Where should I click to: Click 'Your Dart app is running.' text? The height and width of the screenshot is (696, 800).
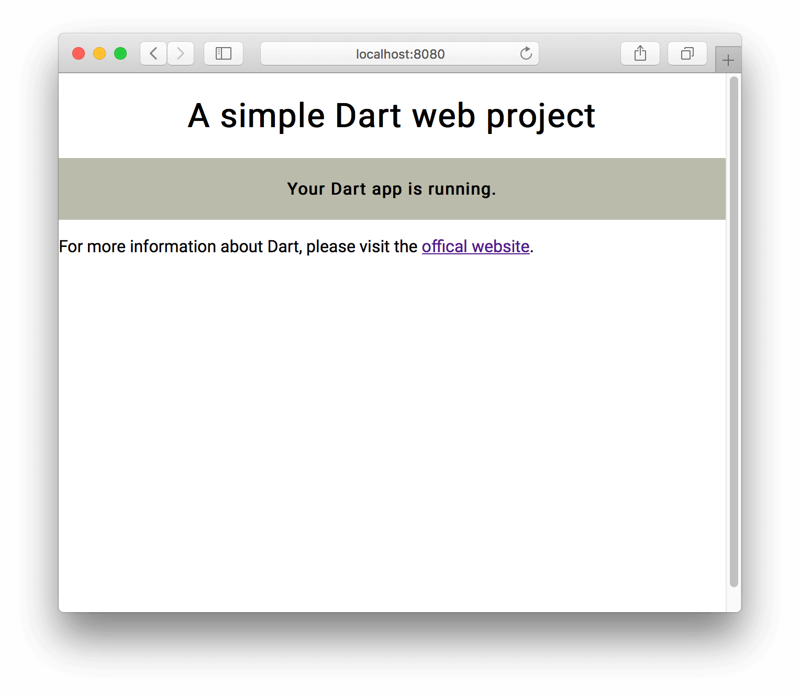(x=392, y=189)
